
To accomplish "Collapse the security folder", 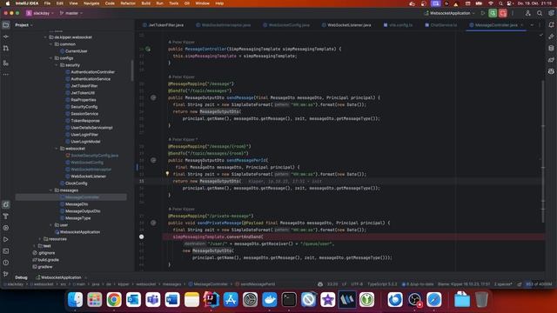I will [57, 65].
